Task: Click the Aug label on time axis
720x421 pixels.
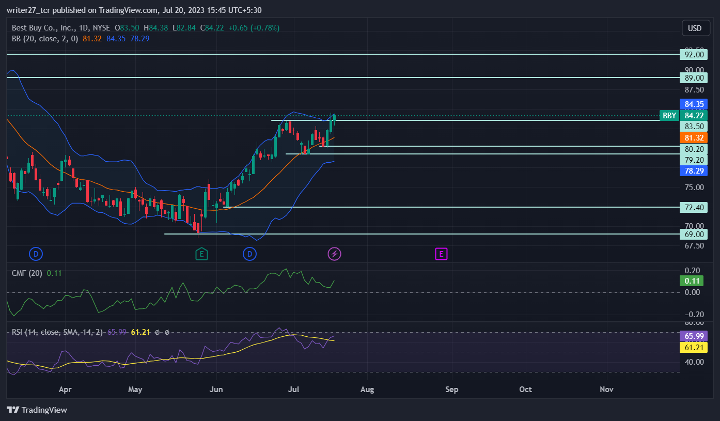Action: pos(367,389)
